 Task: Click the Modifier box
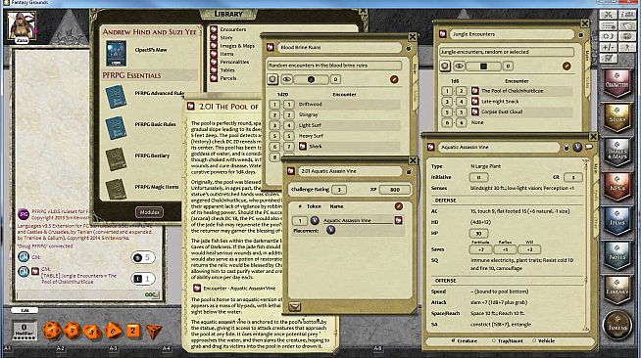[24, 330]
